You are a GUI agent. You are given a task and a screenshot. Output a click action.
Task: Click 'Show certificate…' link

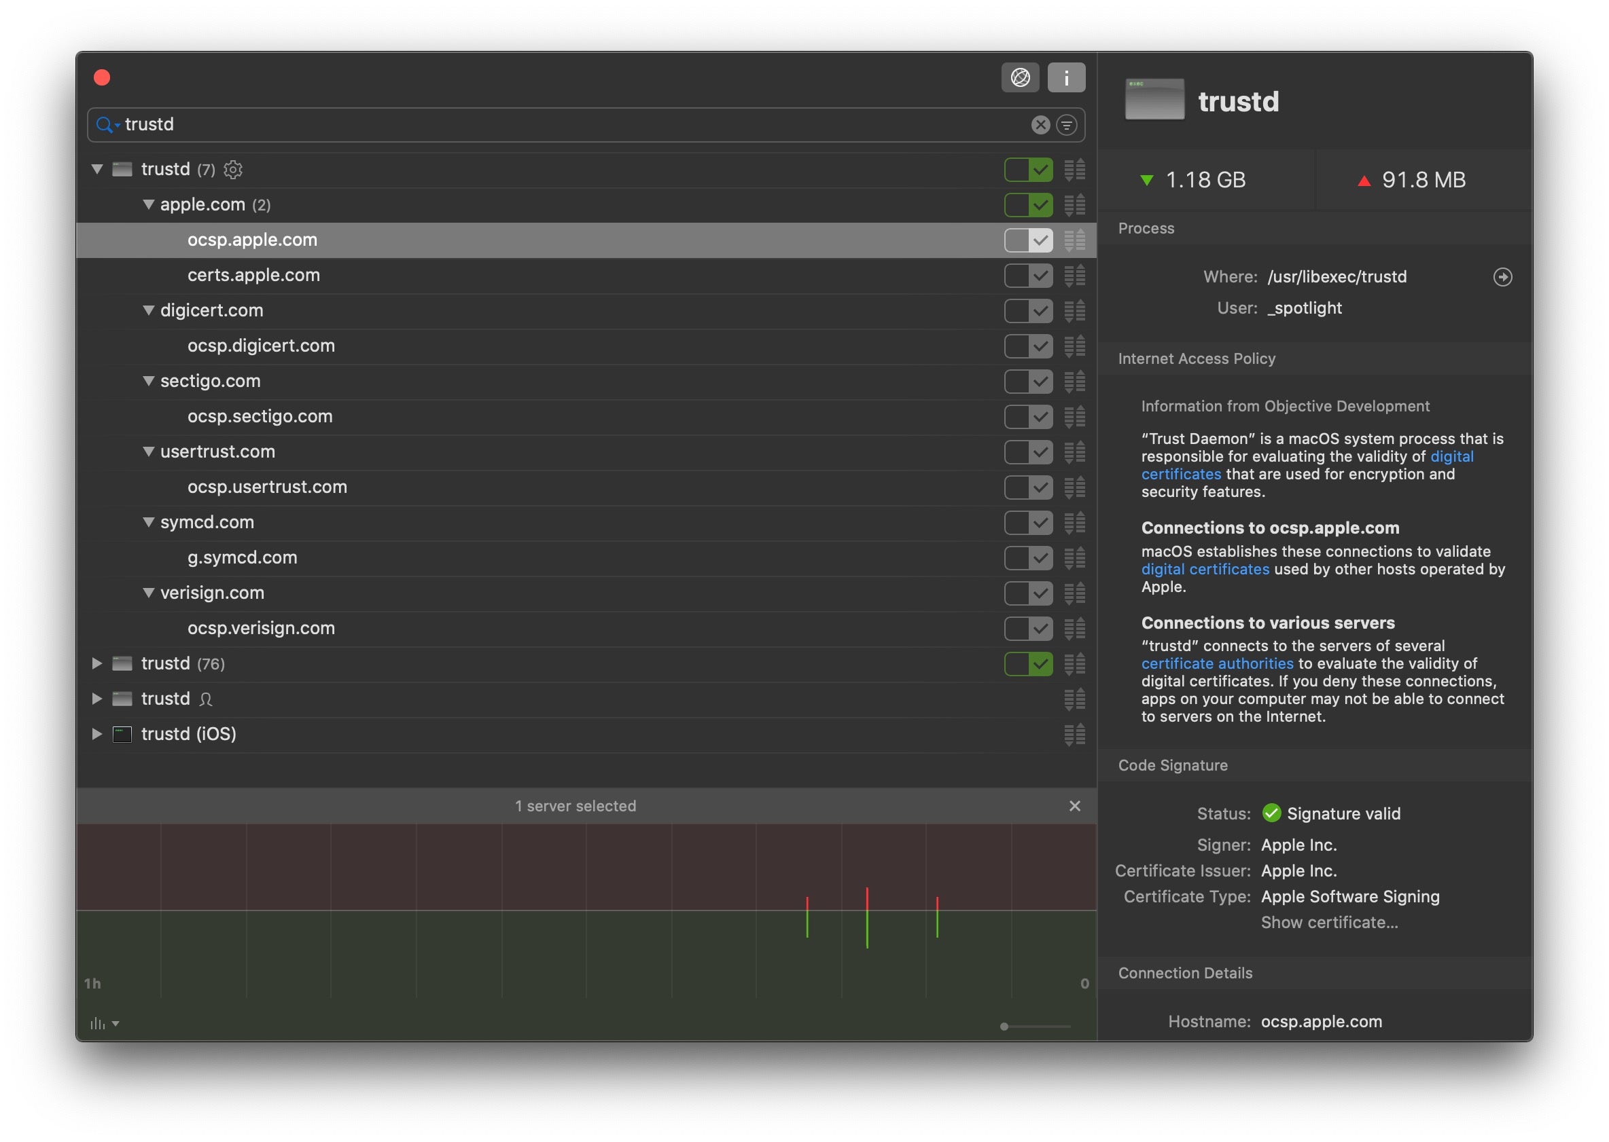[1328, 922]
